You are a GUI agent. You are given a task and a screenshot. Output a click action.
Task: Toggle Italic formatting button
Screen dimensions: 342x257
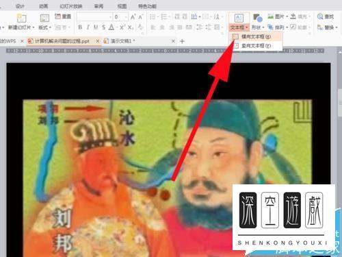[x=88, y=27]
